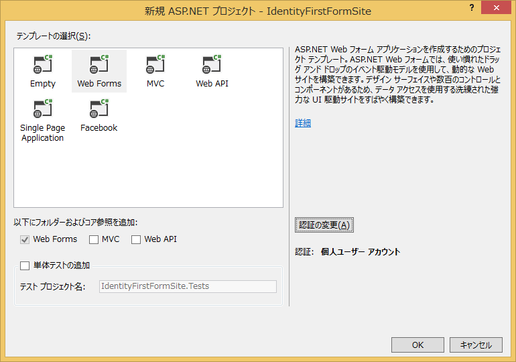
Task: Enable the Web API reference checkbox
Action: point(136,239)
